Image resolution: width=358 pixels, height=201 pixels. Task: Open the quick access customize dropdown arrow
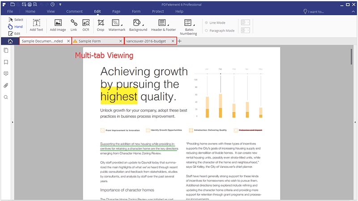click(x=60, y=4)
